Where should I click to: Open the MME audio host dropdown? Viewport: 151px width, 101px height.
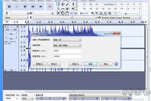tap(16, 18)
